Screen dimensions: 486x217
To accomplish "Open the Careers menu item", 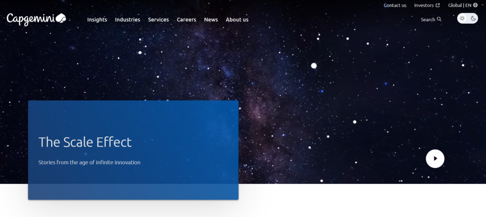I will coord(187,19).
